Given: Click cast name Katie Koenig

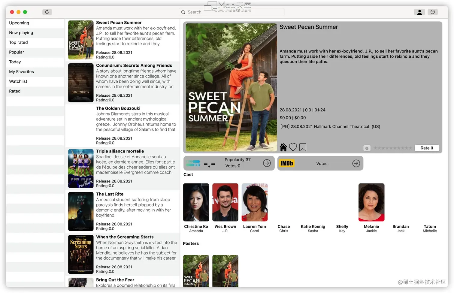Looking at the screenshot, I should [313, 227].
